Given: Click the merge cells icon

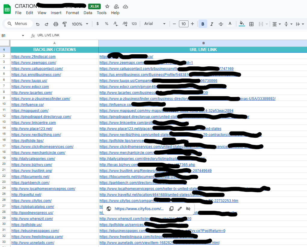Looking at the screenshot, I should pyautogui.click(x=261, y=24).
